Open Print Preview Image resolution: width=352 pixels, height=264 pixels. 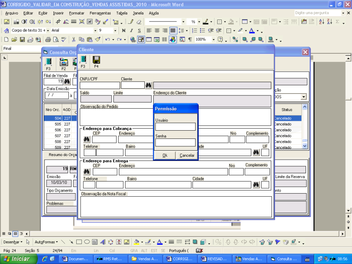(56, 40)
